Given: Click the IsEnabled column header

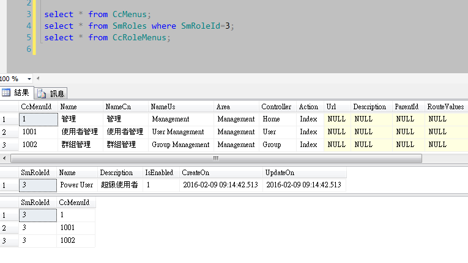Looking at the screenshot, I should pos(161,173).
